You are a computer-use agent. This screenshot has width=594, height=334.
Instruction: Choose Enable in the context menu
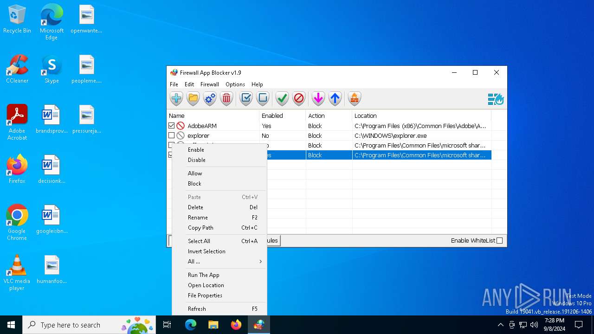point(220,150)
